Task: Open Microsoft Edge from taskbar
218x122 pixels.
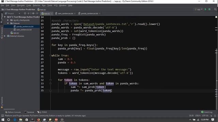Action: pos(15,120)
